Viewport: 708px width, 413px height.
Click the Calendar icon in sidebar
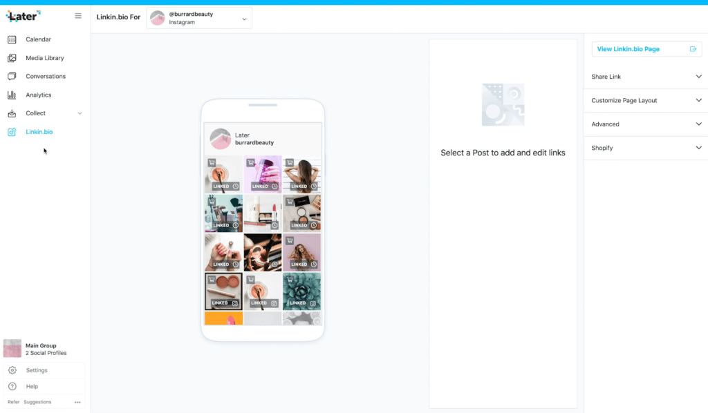12,39
